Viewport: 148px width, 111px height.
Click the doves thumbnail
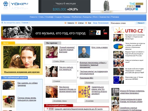[x=52, y=72]
